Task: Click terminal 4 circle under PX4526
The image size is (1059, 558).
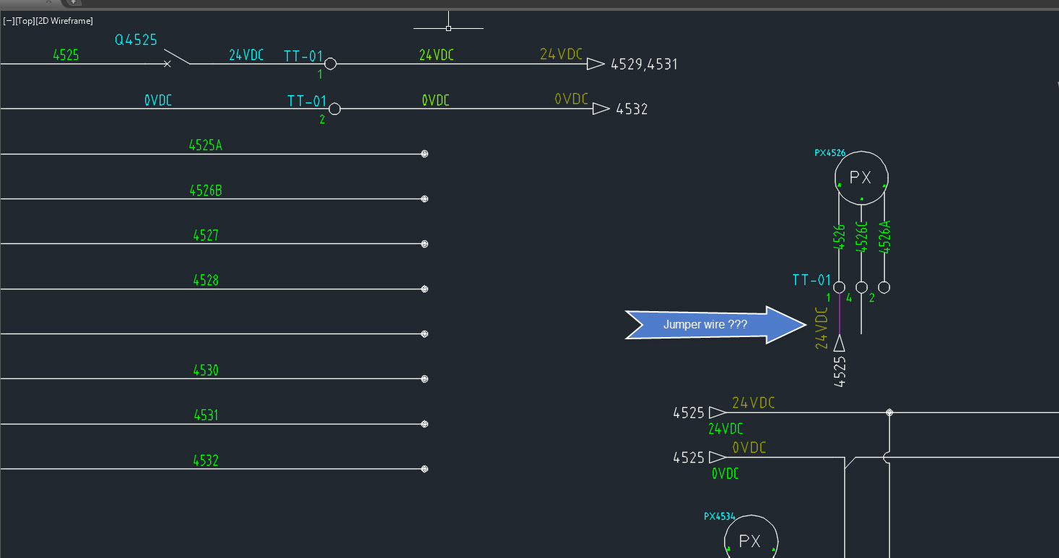Action: 861,287
